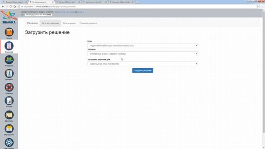Close the blank_mech_math pdf browser tab
The width and height of the screenshot is (265, 149).
pos(106,2)
